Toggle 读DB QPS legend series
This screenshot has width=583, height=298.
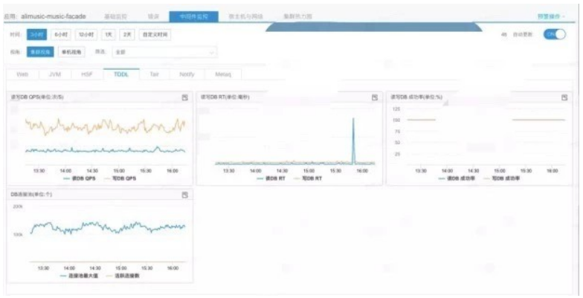(x=80, y=178)
